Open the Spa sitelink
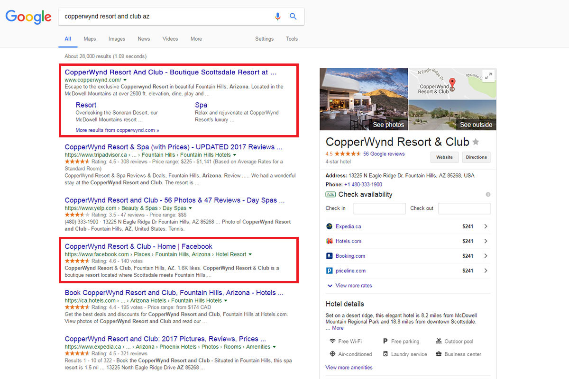The height and width of the screenshot is (379, 569). point(201,105)
